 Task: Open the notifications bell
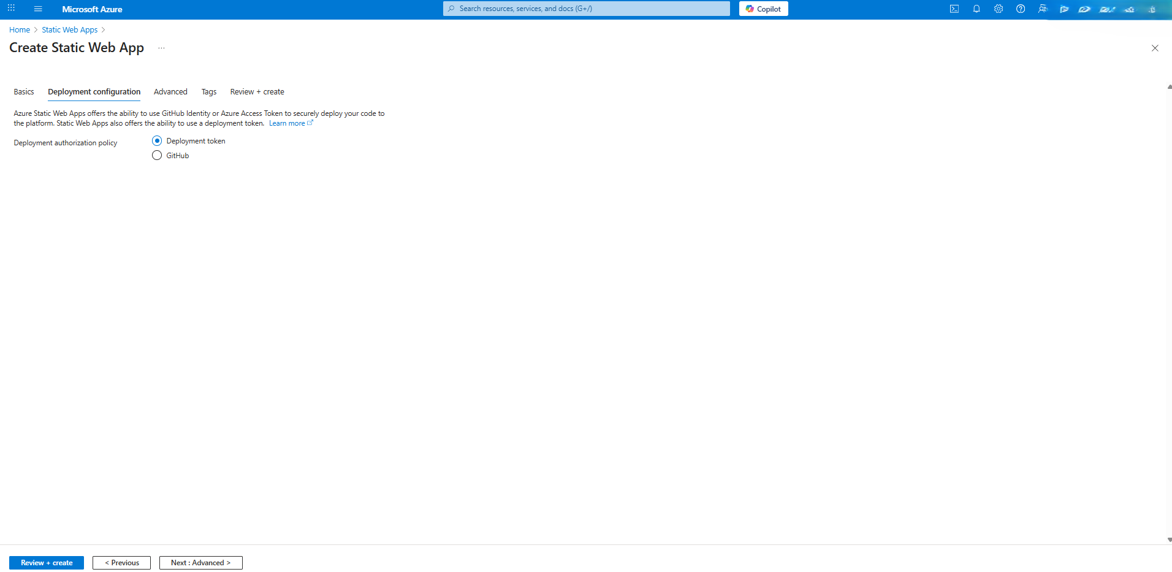click(976, 9)
